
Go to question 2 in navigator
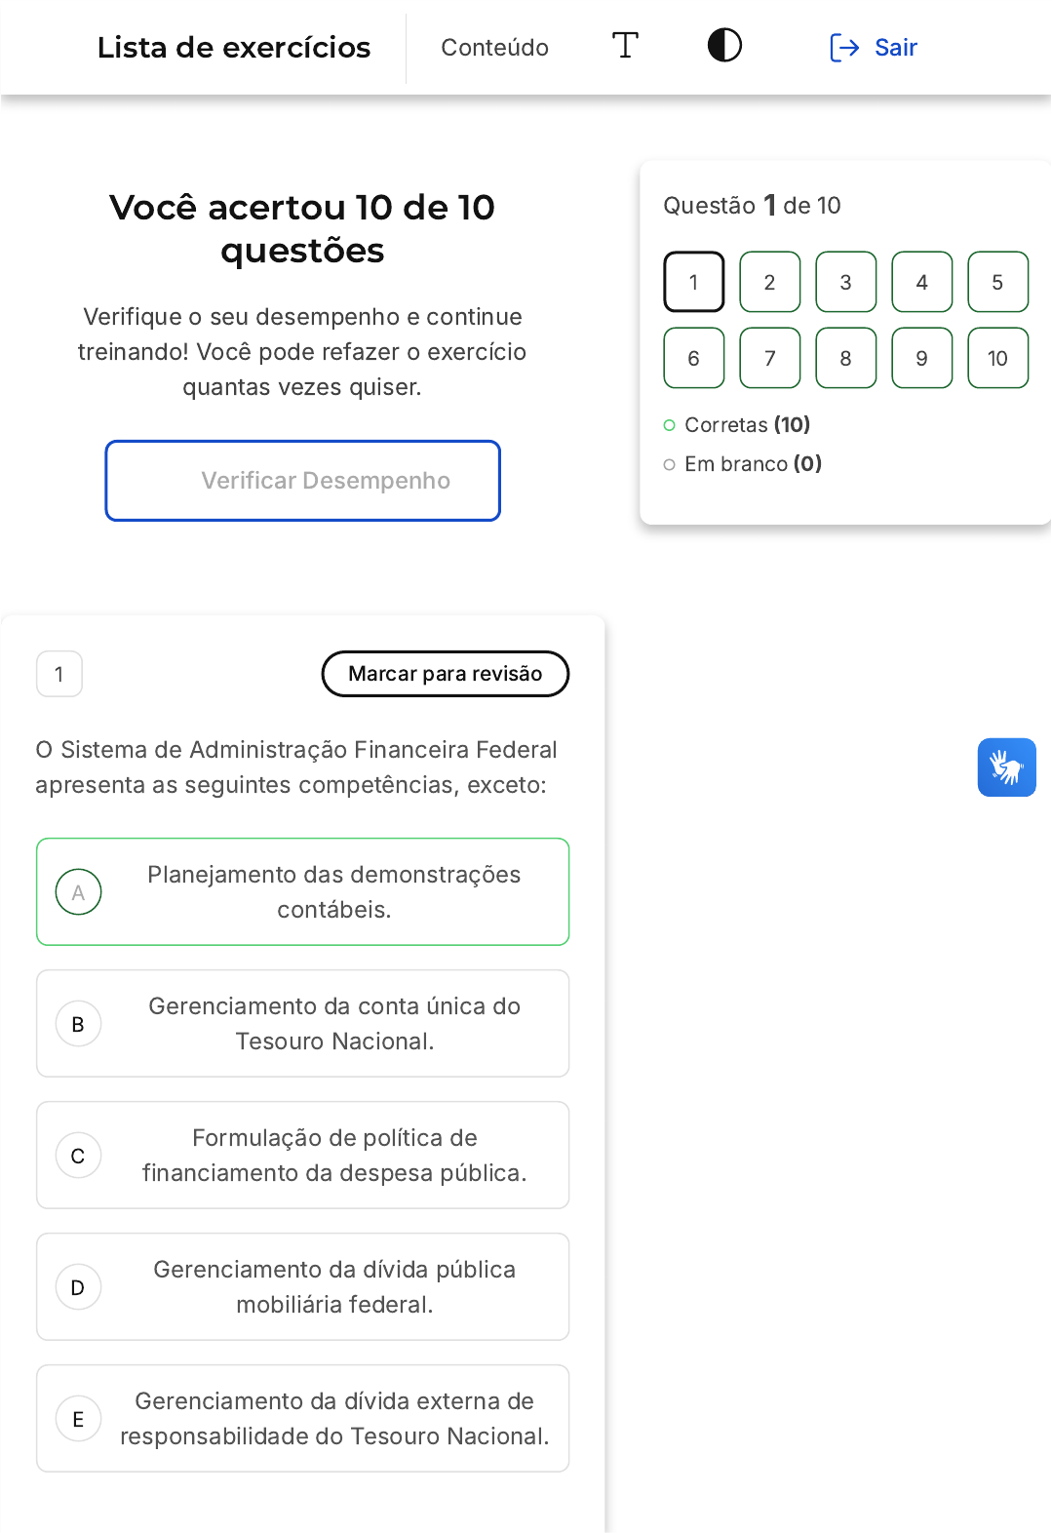coord(769,282)
